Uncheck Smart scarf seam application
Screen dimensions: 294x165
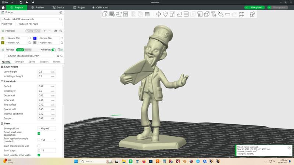(x=39, y=133)
